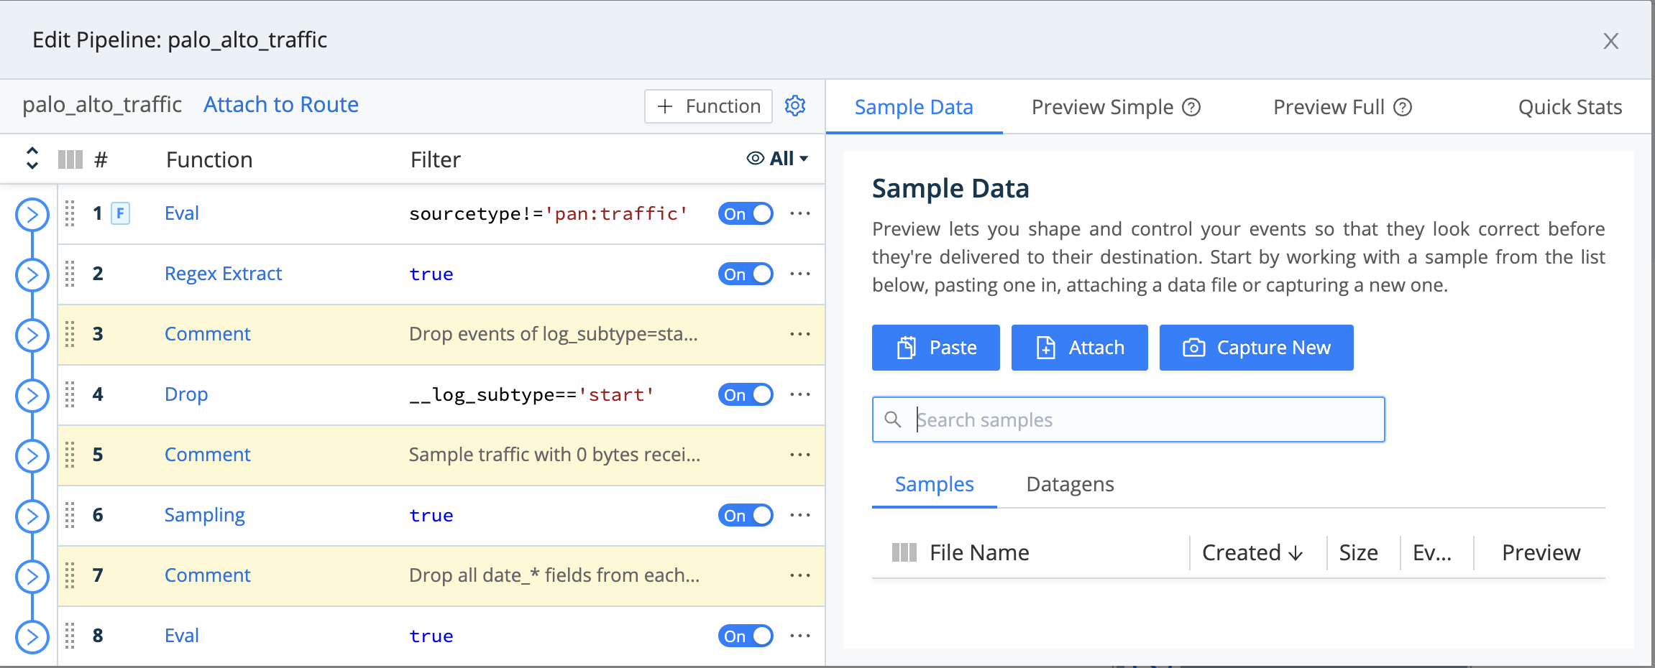Screen dimensions: 1655x668
Task: Click the expand-collapse arrows icon above function list
Action: pyautogui.click(x=32, y=159)
